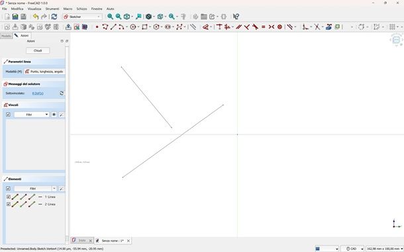Toggle visibility checkbox for 1-Linea
The image size is (404, 252).
8,197
